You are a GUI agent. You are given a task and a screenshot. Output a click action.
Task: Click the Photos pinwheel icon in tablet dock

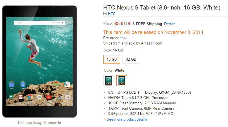[x=58, y=97]
